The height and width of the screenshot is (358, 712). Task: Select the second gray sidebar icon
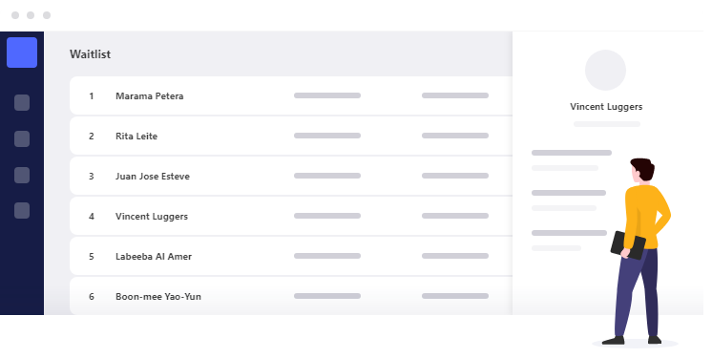tap(22, 138)
